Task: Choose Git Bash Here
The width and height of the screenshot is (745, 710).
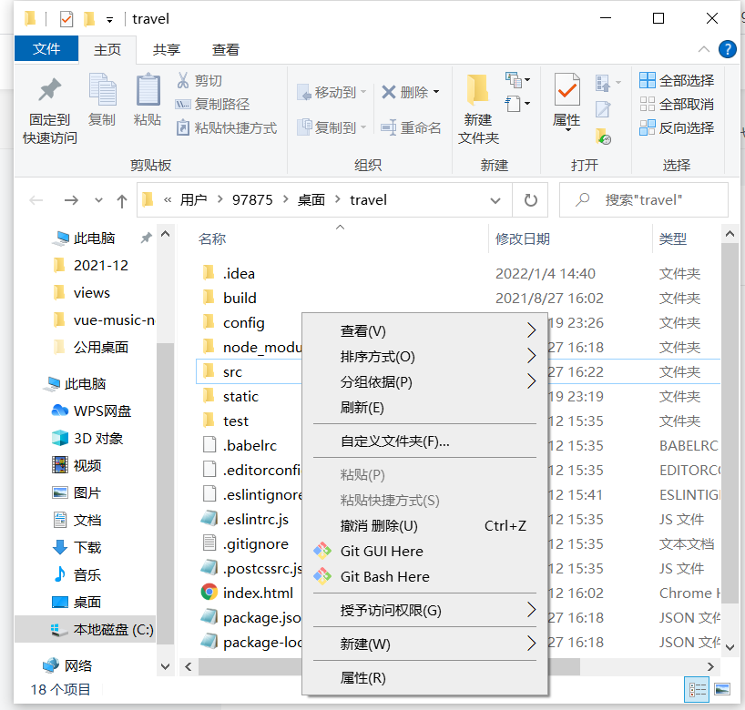Action: click(x=424, y=576)
